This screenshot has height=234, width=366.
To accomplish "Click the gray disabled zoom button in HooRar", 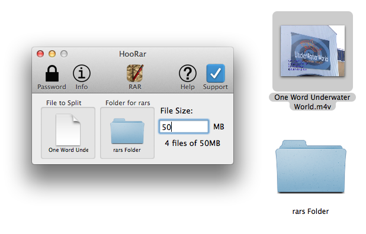I will [64, 54].
